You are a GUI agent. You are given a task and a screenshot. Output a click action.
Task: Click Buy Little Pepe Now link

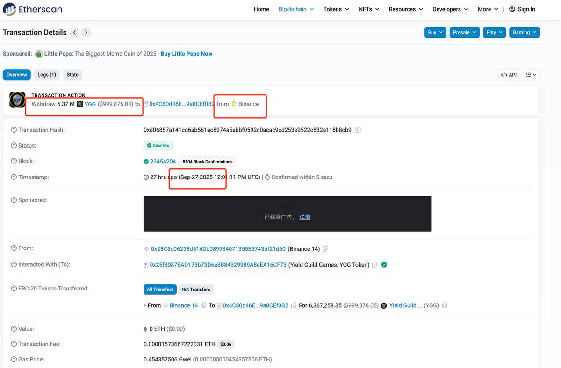coord(187,54)
